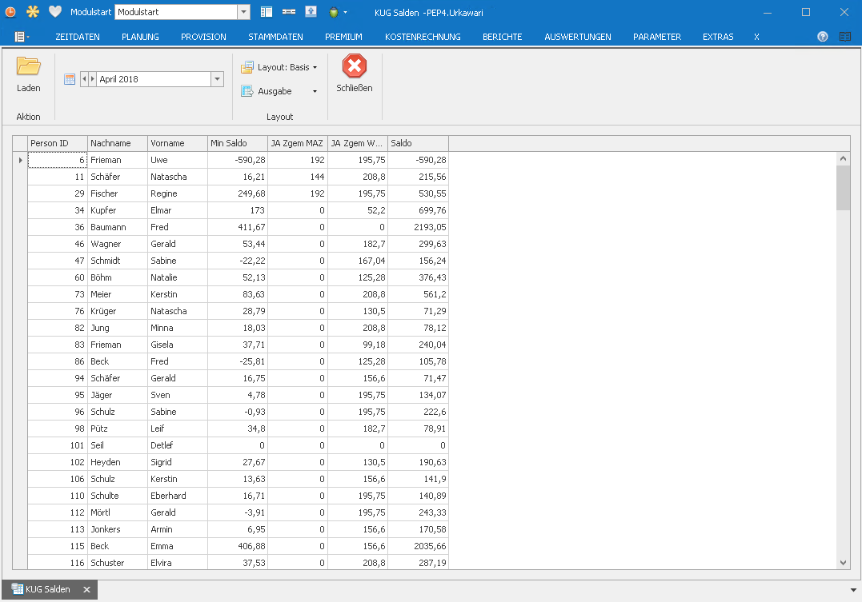Screen dimensions: 862x602
Task: Click the blue help question mark icon
Action: click(x=823, y=37)
